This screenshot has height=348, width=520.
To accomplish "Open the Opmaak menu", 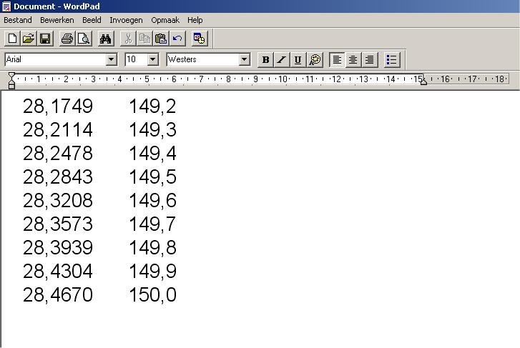I will (x=165, y=20).
